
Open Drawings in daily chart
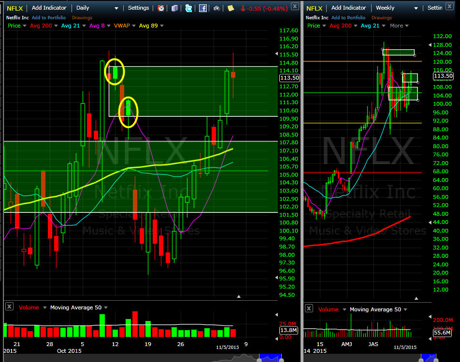click(x=82, y=17)
